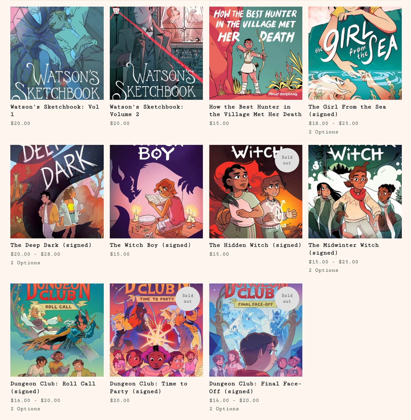This screenshot has height=420, width=411.
Task: Open The Witch Boy cover image
Action: pyautogui.click(x=156, y=192)
